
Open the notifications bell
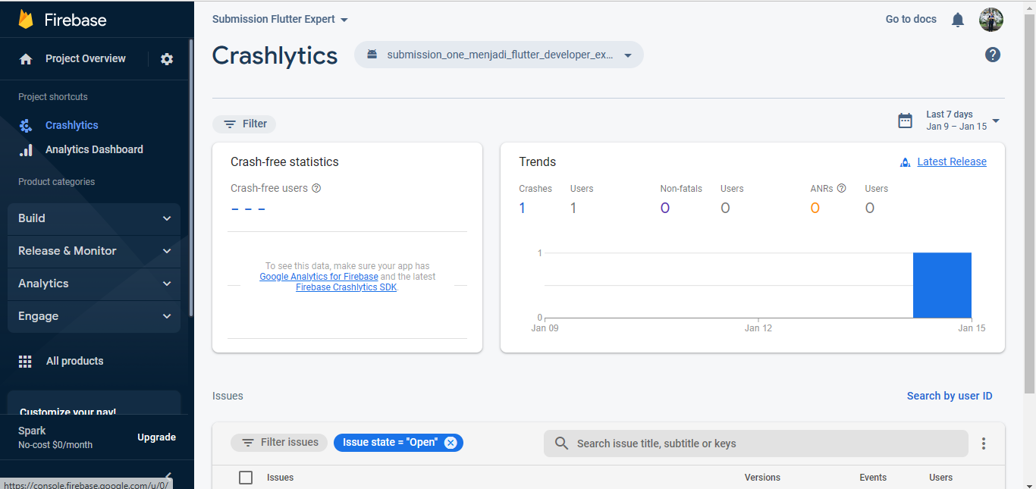[x=957, y=19]
